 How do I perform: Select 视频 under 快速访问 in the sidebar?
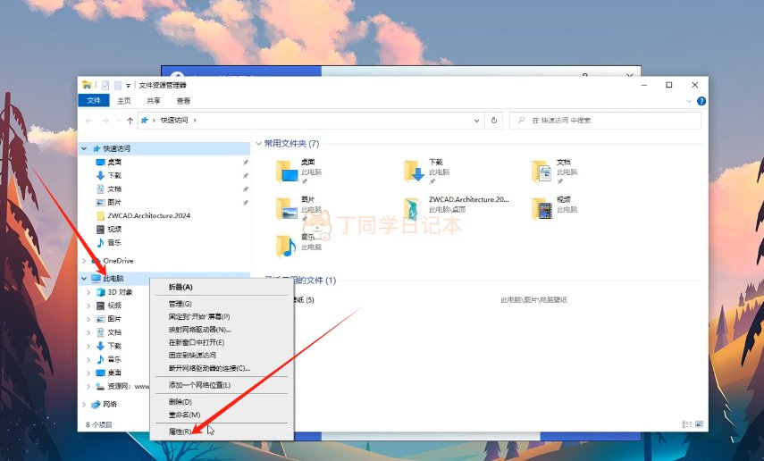[x=114, y=229]
